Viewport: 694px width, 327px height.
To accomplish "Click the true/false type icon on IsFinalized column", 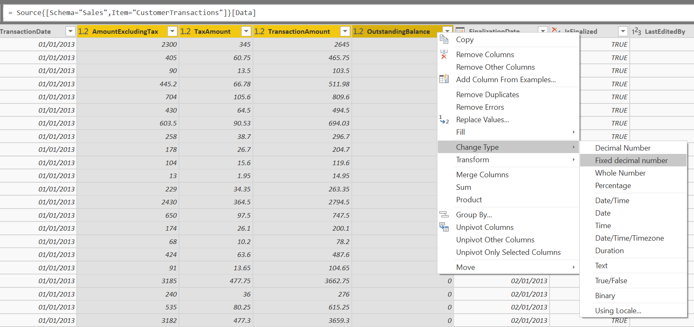I will tap(556, 30).
